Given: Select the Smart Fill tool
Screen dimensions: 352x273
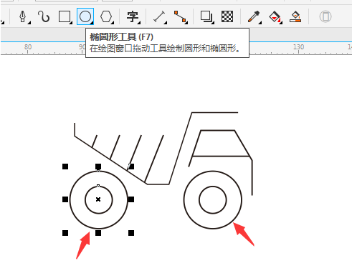Looking at the screenshot, I should coord(295,16).
